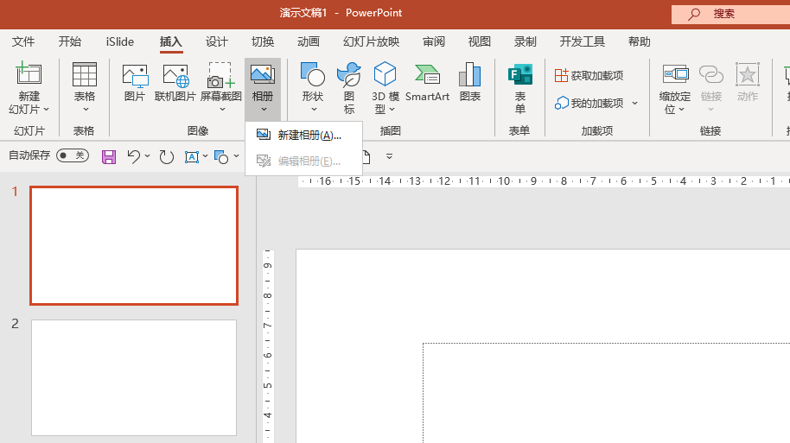Select the 插入 ribbon tab
This screenshot has width=790, height=443.
(x=171, y=41)
